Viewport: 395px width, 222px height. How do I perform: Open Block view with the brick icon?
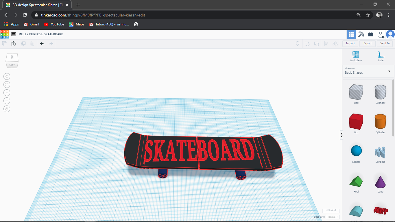coord(370,34)
